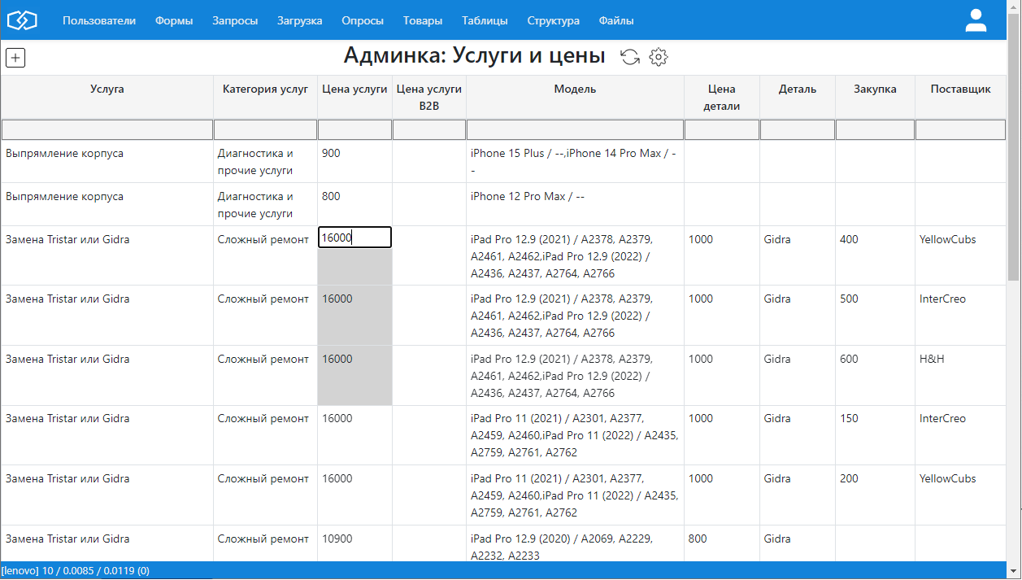Focus the Деталь filter field
The width and height of the screenshot is (1022, 580).
(x=798, y=129)
